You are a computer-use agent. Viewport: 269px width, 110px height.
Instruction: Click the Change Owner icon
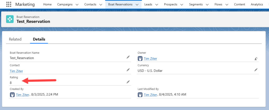(x=256, y=59)
